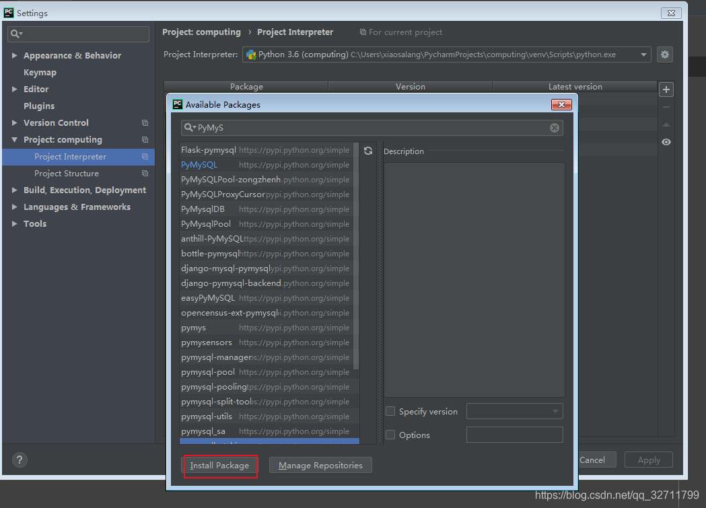The image size is (706, 508).
Task: Select the PyMysqlPool package
Action: (x=266, y=224)
